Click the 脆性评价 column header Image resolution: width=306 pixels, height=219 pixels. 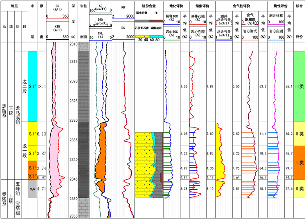pos(277,7)
